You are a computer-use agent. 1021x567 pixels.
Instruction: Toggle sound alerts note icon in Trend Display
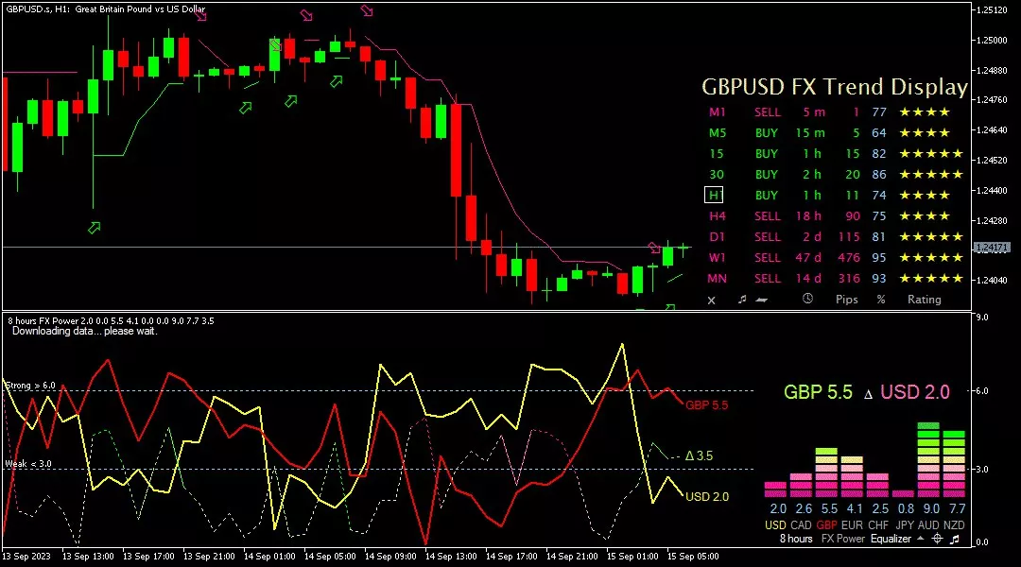pos(742,299)
